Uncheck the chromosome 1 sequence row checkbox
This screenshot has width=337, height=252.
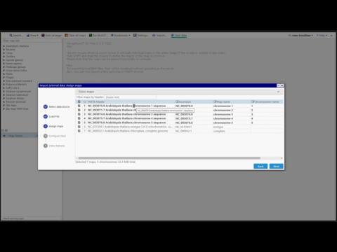(x=79, y=106)
